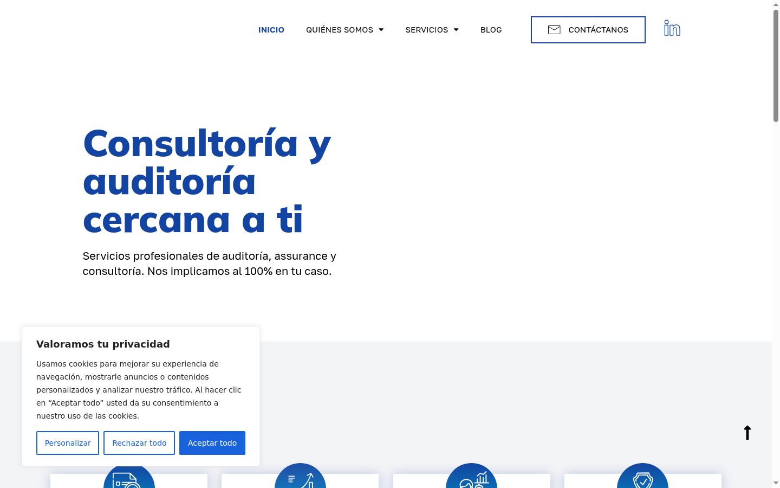Open the Quiénes Somos menu label
780x488 pixels.
pos(340,30)
